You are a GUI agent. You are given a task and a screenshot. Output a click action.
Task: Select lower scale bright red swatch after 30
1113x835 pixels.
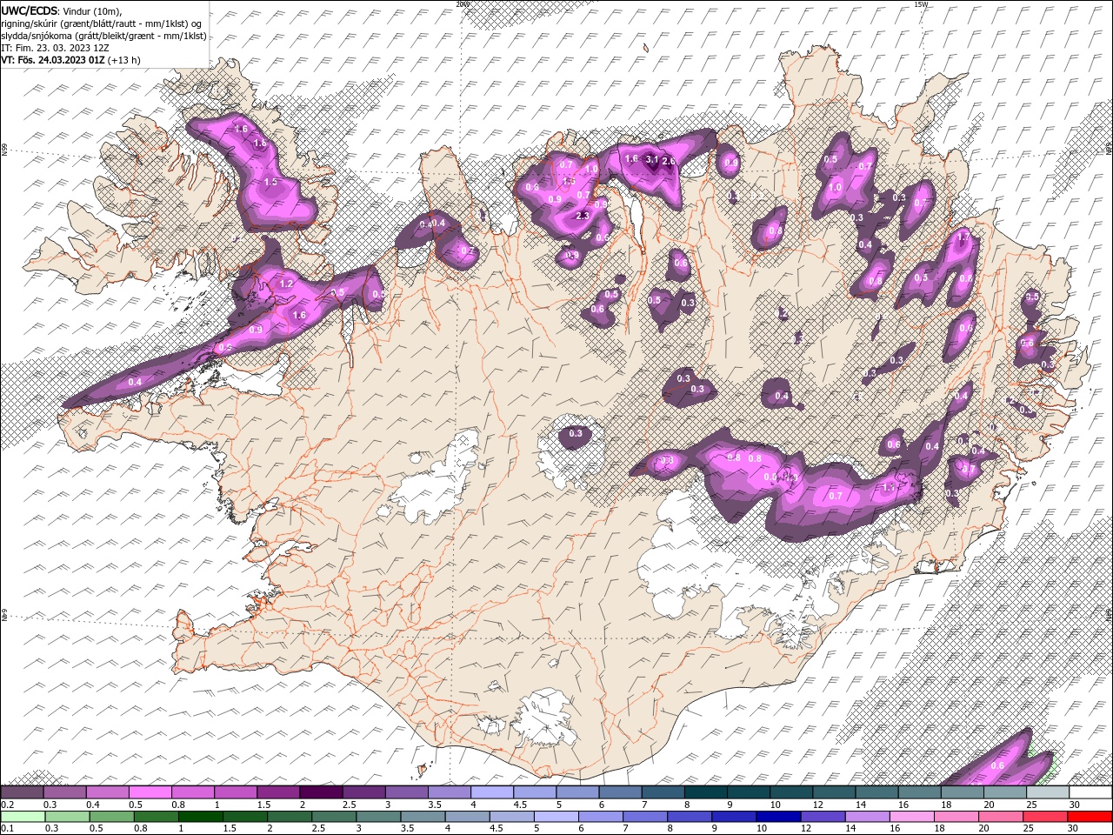coord(1088,816)
